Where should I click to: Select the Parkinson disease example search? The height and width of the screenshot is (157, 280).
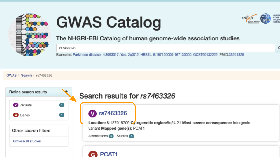(87, 55)
